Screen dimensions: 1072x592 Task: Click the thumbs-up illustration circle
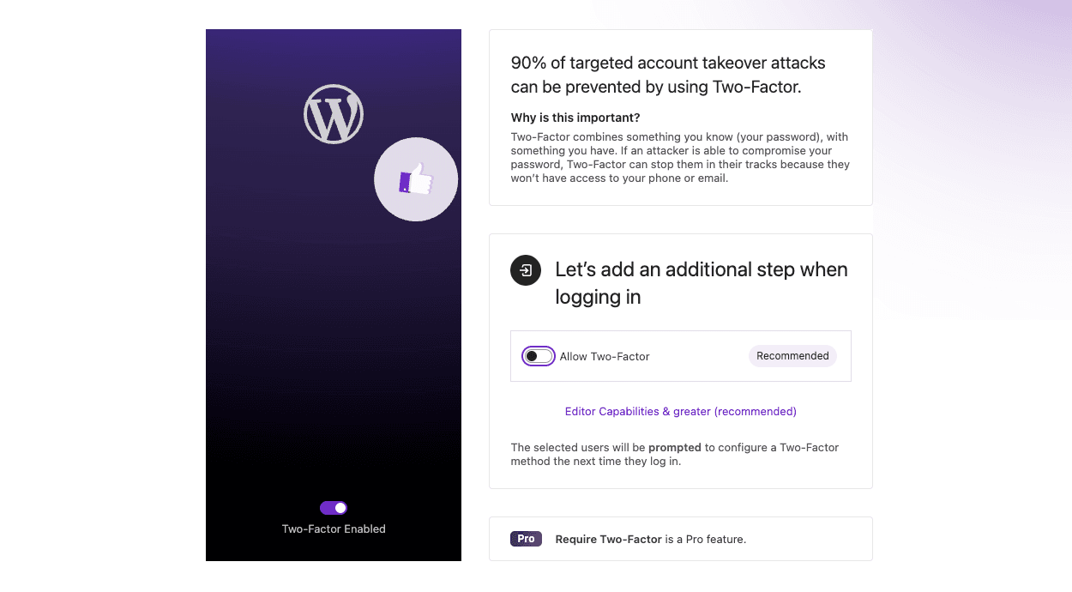tap(416, 179)
